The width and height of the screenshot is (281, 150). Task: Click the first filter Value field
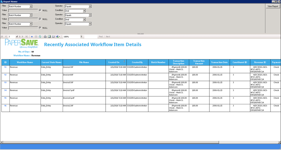[x=23, y=10]
